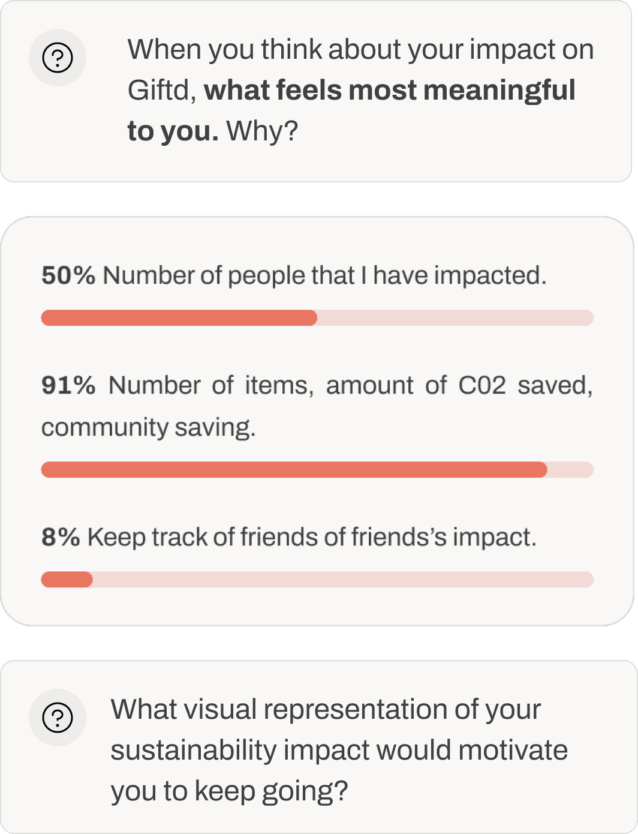
Task: Click the 'community saving.' text line
Action: tap(148, 427)
